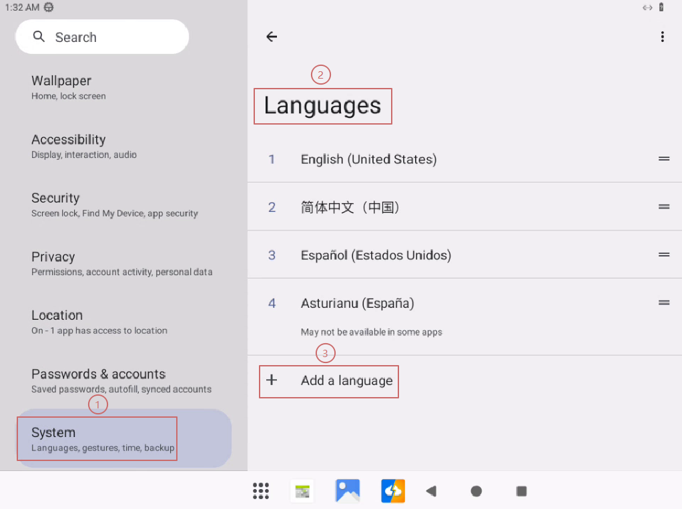Image resolution: width=682 pixels, height=509 pixels.
Task: Click drag handle for Asturianu (España)
Action: point(663,303)
